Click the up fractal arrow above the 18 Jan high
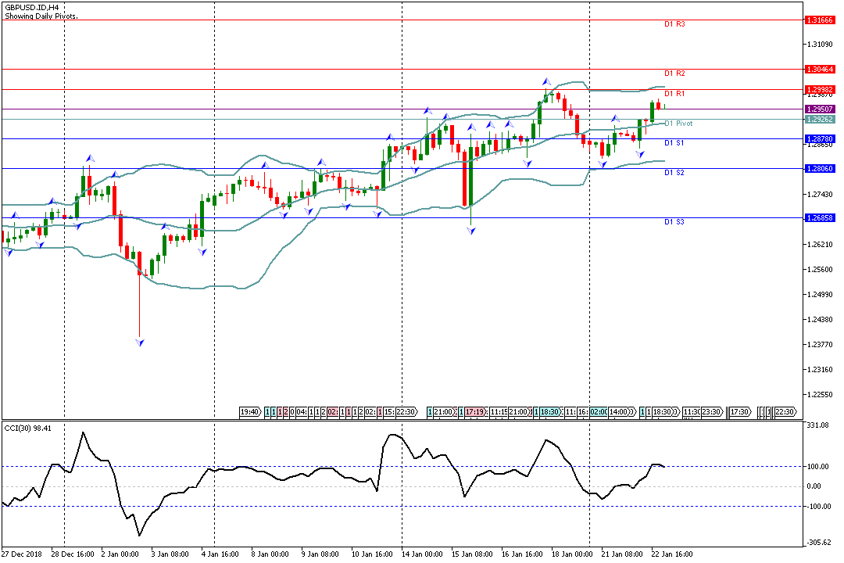The width and height of the screenshot is (844, 563). [547, 81]
